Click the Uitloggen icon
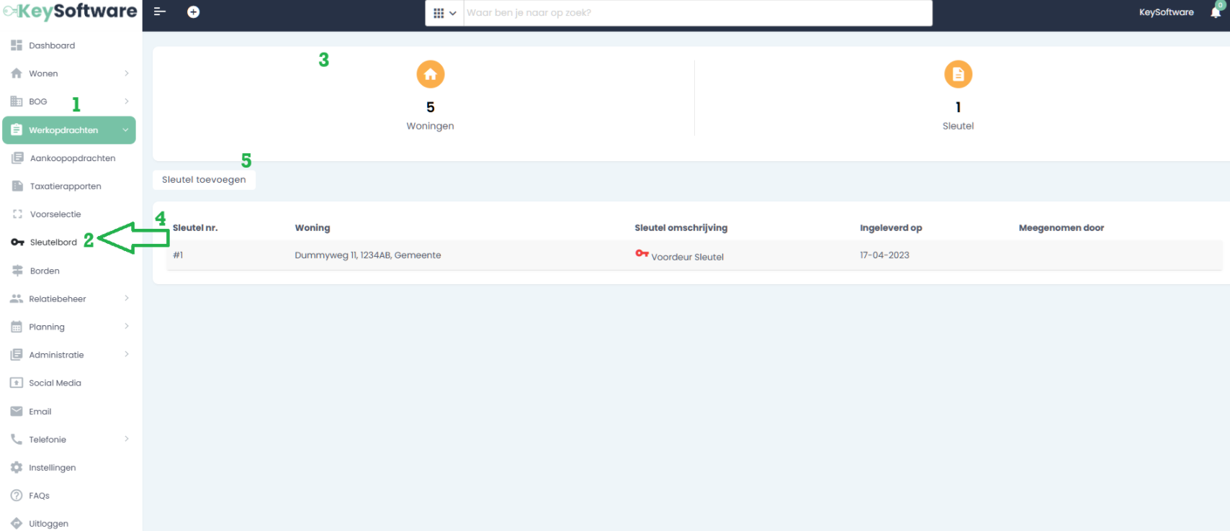The height and width of the screenshot is (531, 1230). click(17, 524)
